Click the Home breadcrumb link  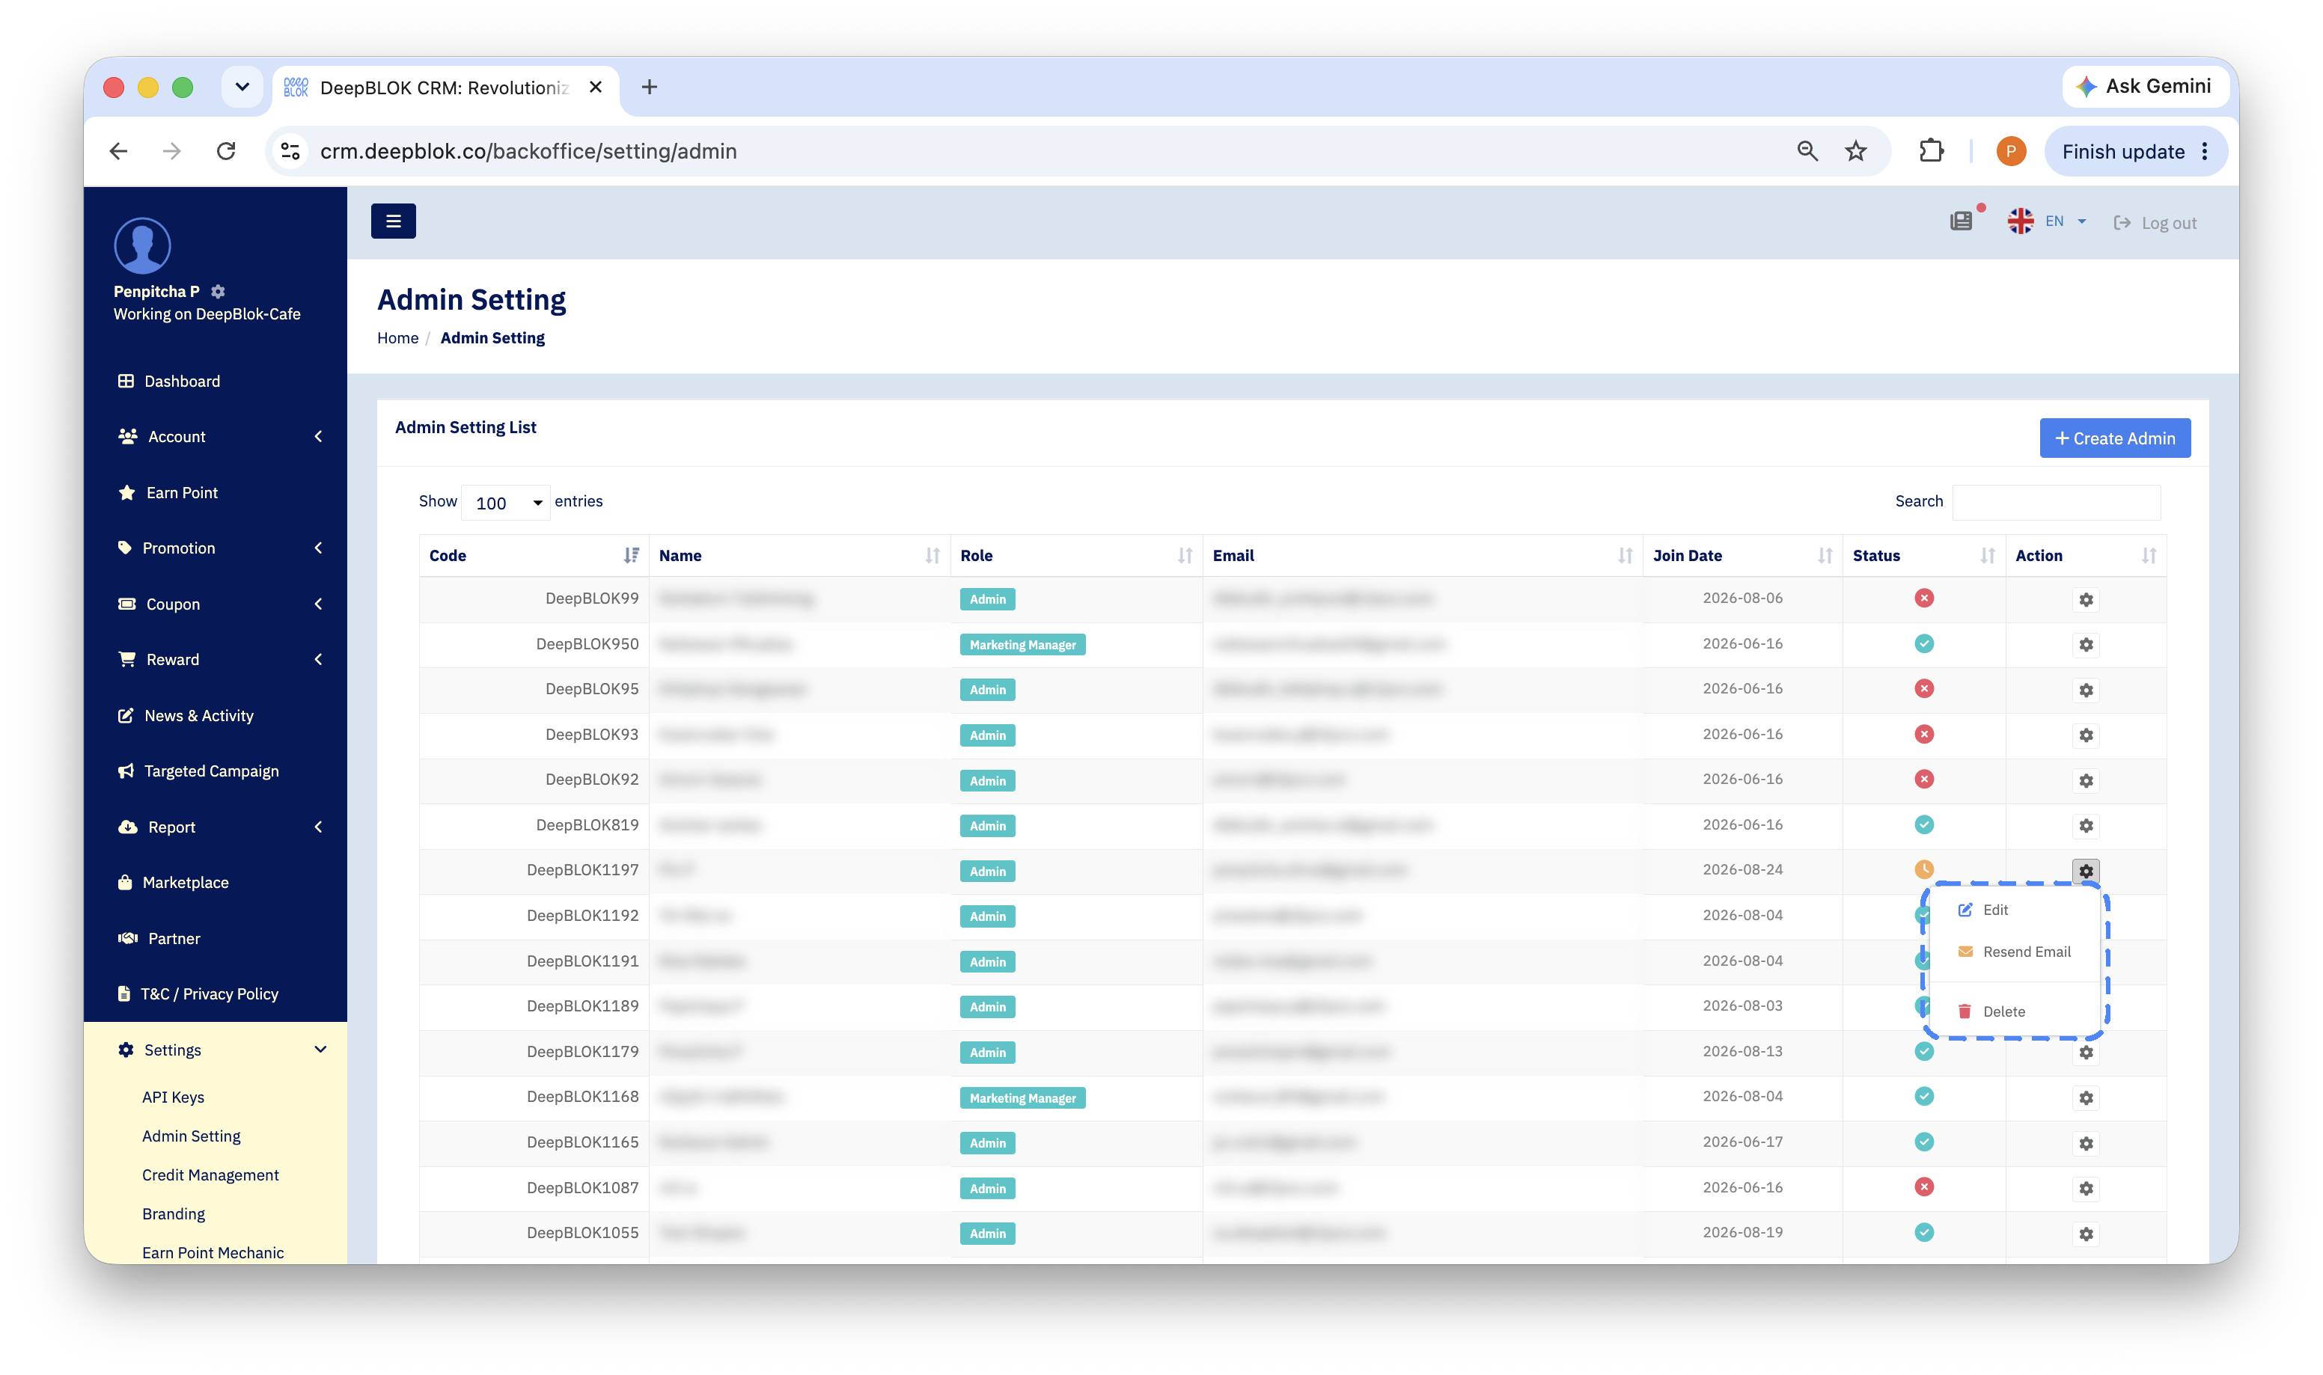point(397,338)
